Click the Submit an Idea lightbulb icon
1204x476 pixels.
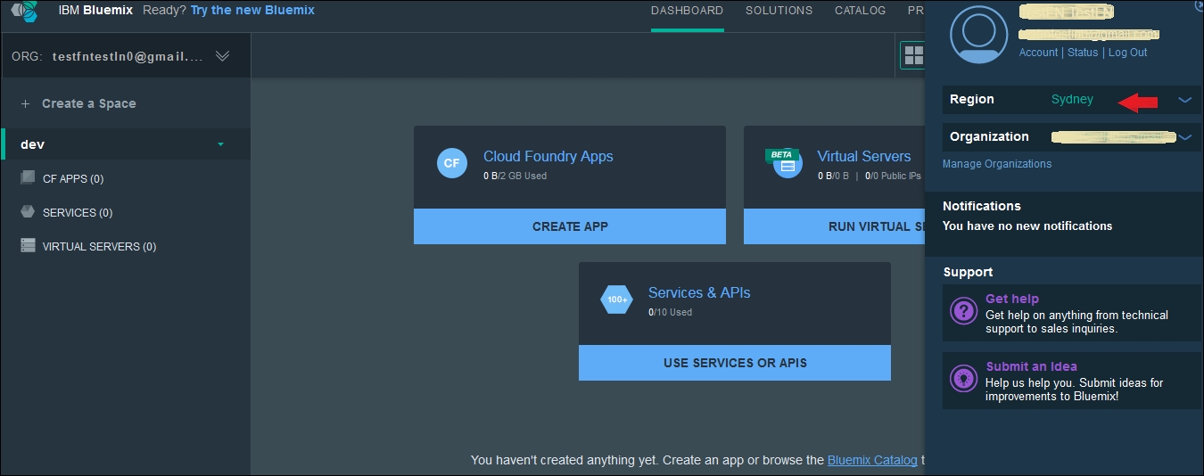point(963,378)
